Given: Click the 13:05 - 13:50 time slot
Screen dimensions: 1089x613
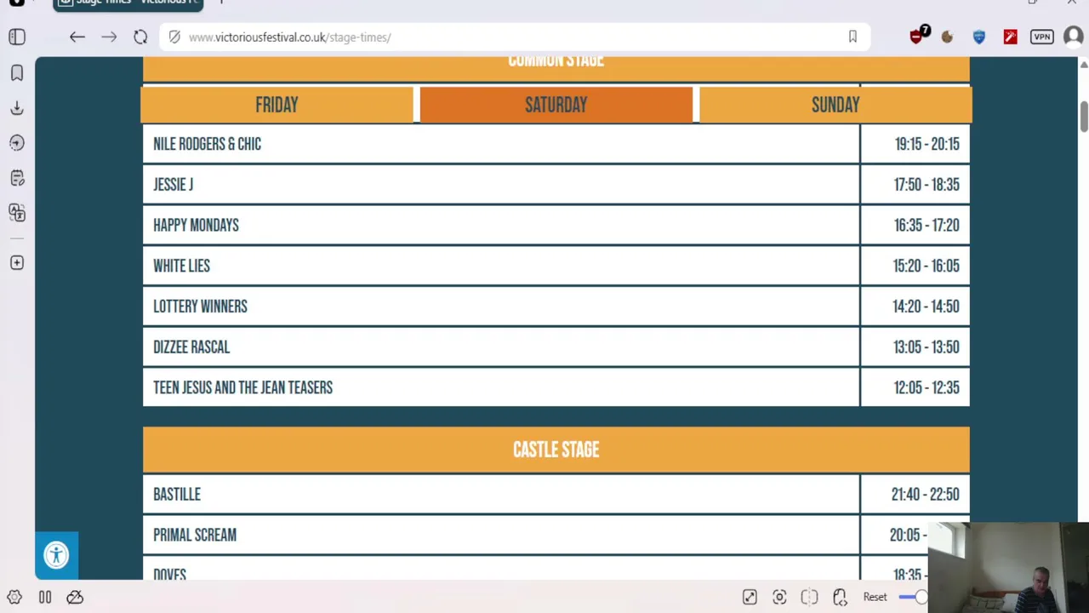Looking at the screenshot, I should tap(927, 347).
